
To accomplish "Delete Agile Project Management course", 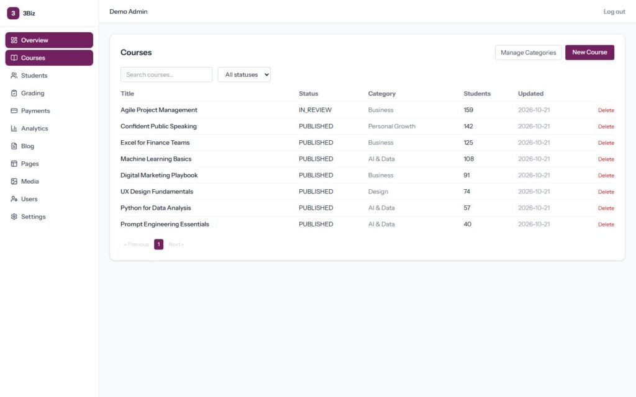I will click(x=606, y=110).
